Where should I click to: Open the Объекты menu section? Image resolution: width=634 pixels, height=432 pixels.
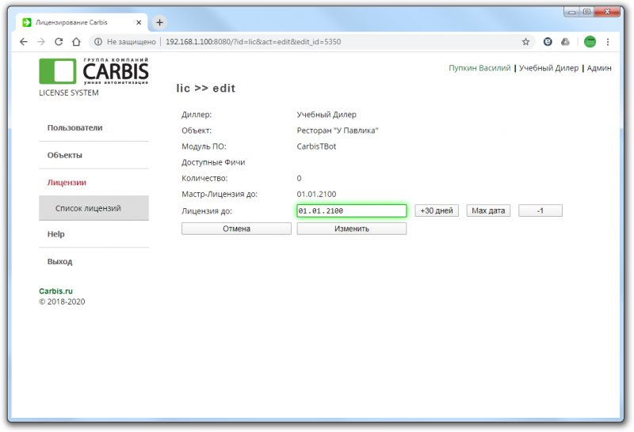point(65,155)
